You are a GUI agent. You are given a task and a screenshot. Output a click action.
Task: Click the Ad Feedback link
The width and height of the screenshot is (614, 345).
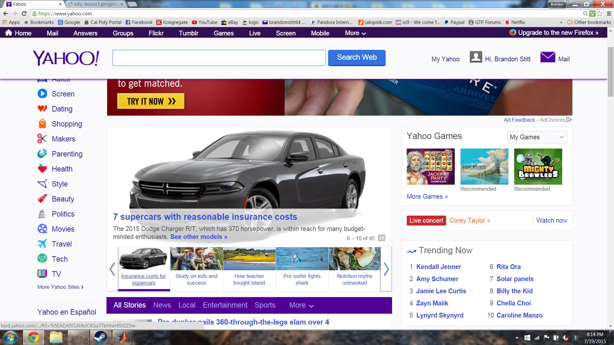[x=519, y=120]
